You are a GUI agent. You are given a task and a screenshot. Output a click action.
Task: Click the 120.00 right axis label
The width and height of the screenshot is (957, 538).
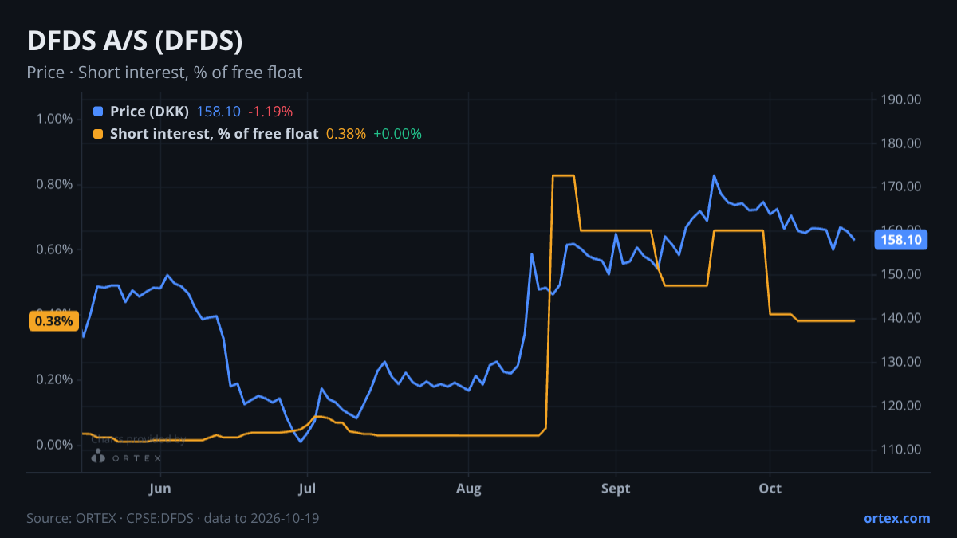click(x=901, y=406)
